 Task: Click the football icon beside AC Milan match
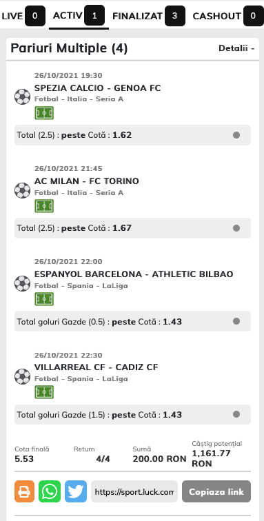click(22, 190)
